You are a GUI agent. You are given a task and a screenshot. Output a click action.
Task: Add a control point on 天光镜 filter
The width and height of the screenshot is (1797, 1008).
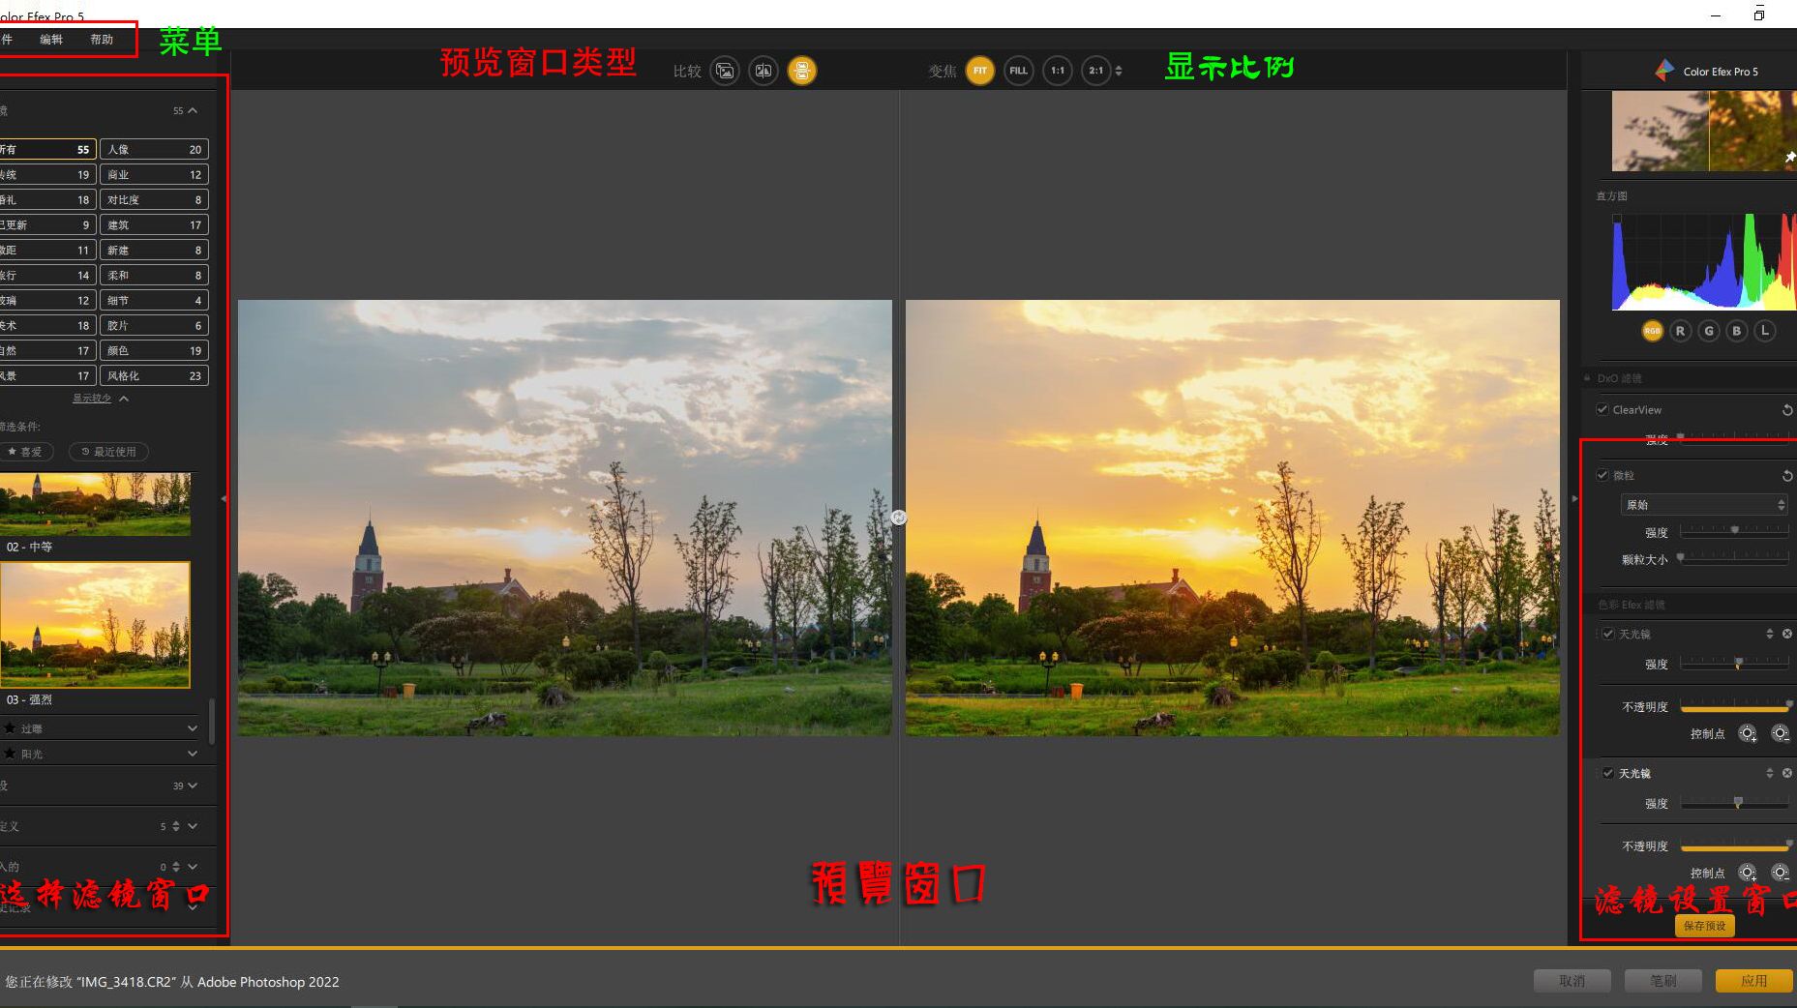click(1748, 733)
